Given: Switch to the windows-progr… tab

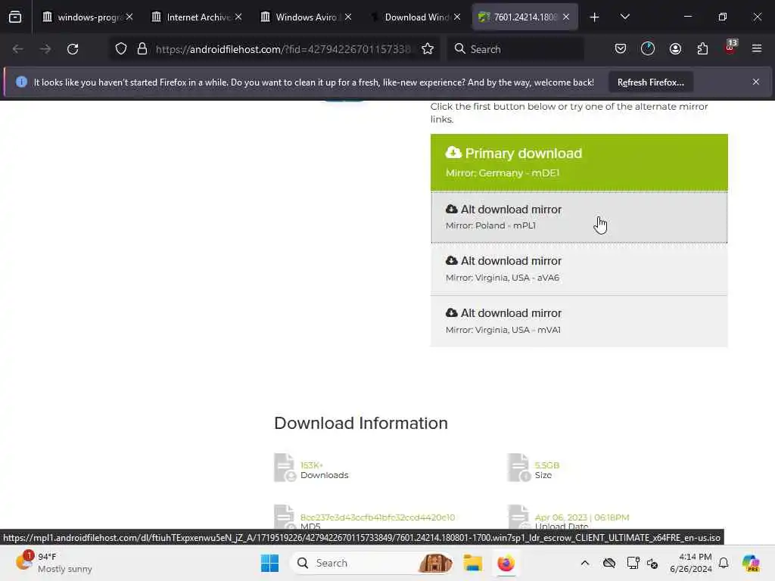Looking at the screenshot, I should pos(88,17).
